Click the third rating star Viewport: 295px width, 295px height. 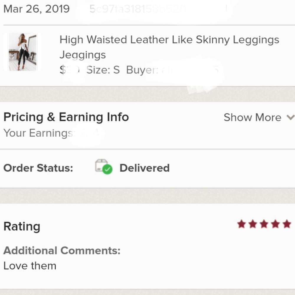[x=264, y=224]
